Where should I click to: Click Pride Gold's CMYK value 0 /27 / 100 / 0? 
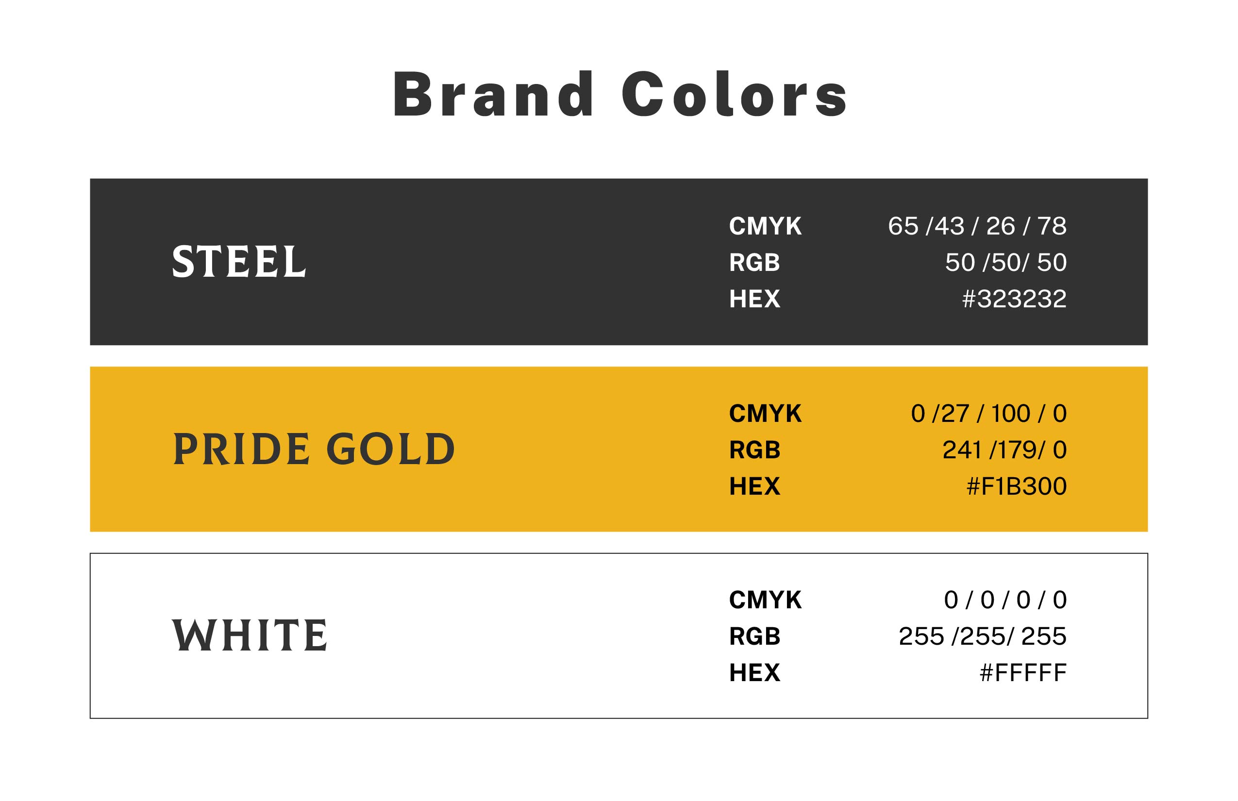point(988,414)
